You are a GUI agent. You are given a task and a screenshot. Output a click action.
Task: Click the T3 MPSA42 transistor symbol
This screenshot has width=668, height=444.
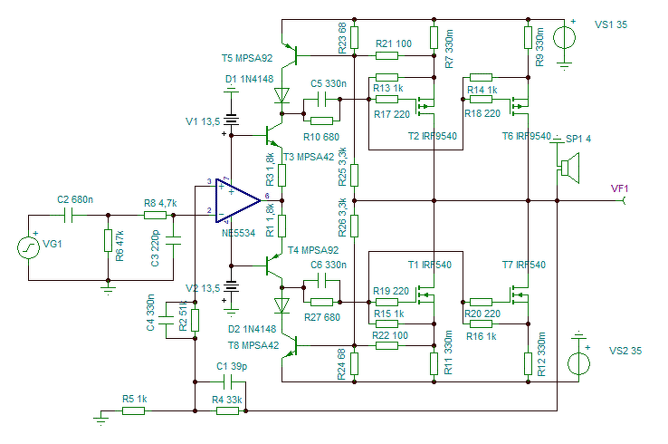coord(272,136)
